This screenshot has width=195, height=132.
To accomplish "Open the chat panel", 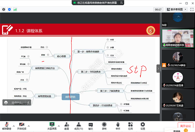I will (91, 126).
